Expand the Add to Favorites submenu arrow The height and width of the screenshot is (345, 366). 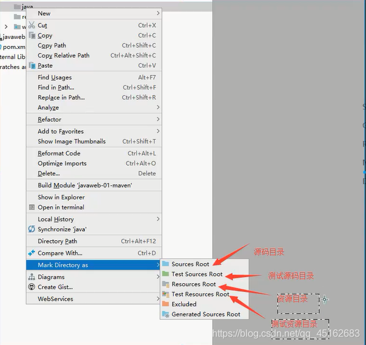point(158,131)
